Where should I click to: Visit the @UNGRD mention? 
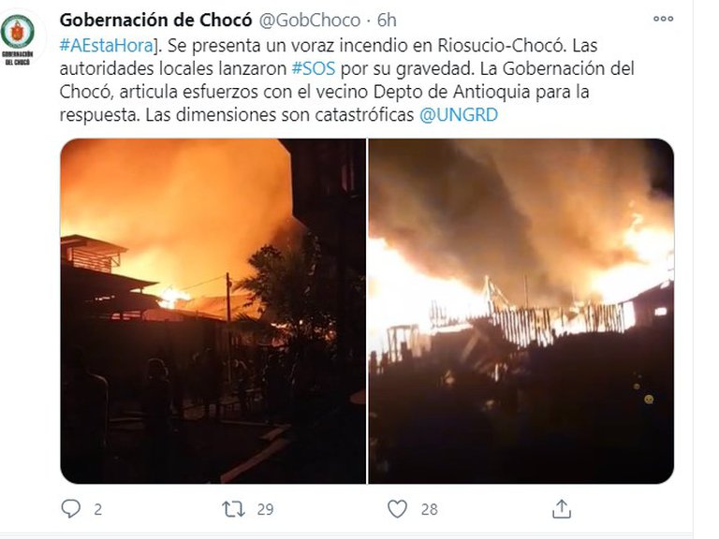point(459,114)
